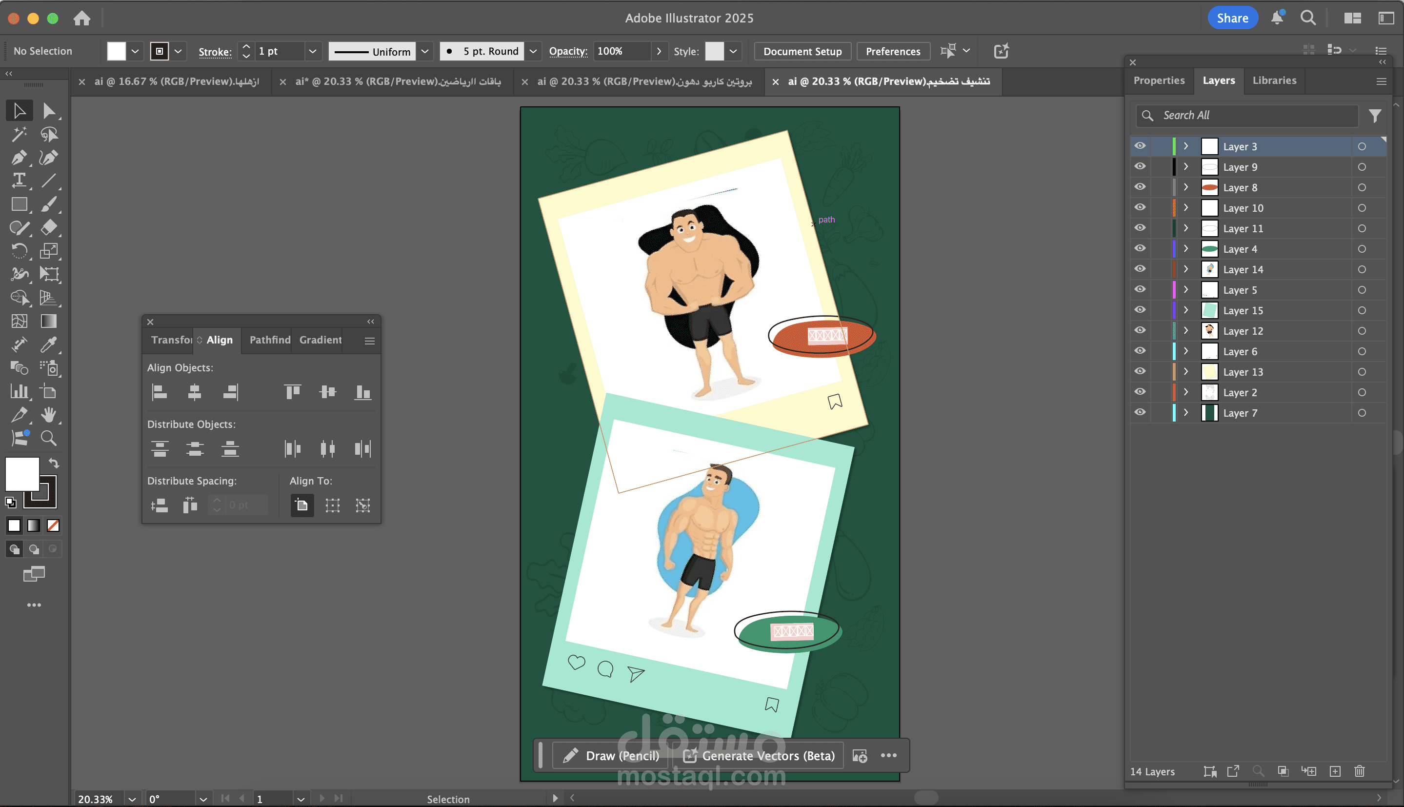The height and width of the screenshot is (807, 1404).
Task: Switch to the Pathfinder tab
Action: click(x=270, y=340)
